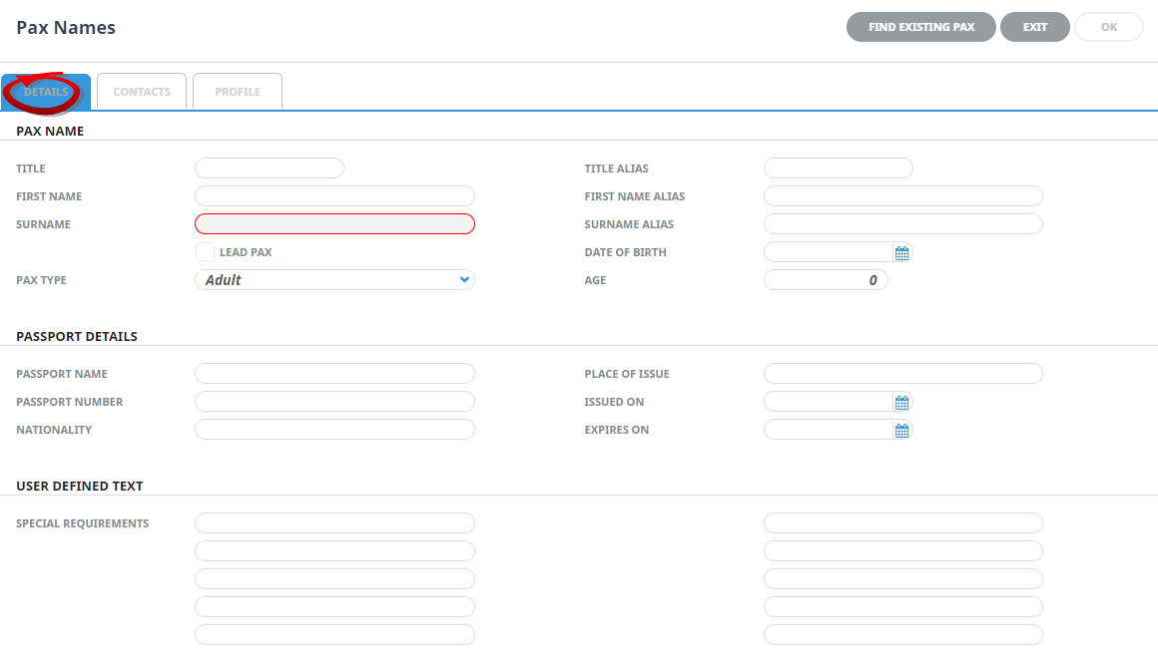This screenshot has height=660, width=1158.
Task: Select the Title input box
Action: click(270, 168)
